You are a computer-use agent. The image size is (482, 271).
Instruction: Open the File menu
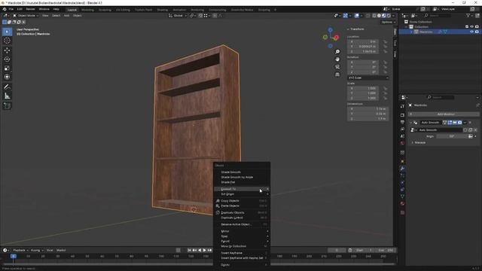11,9
